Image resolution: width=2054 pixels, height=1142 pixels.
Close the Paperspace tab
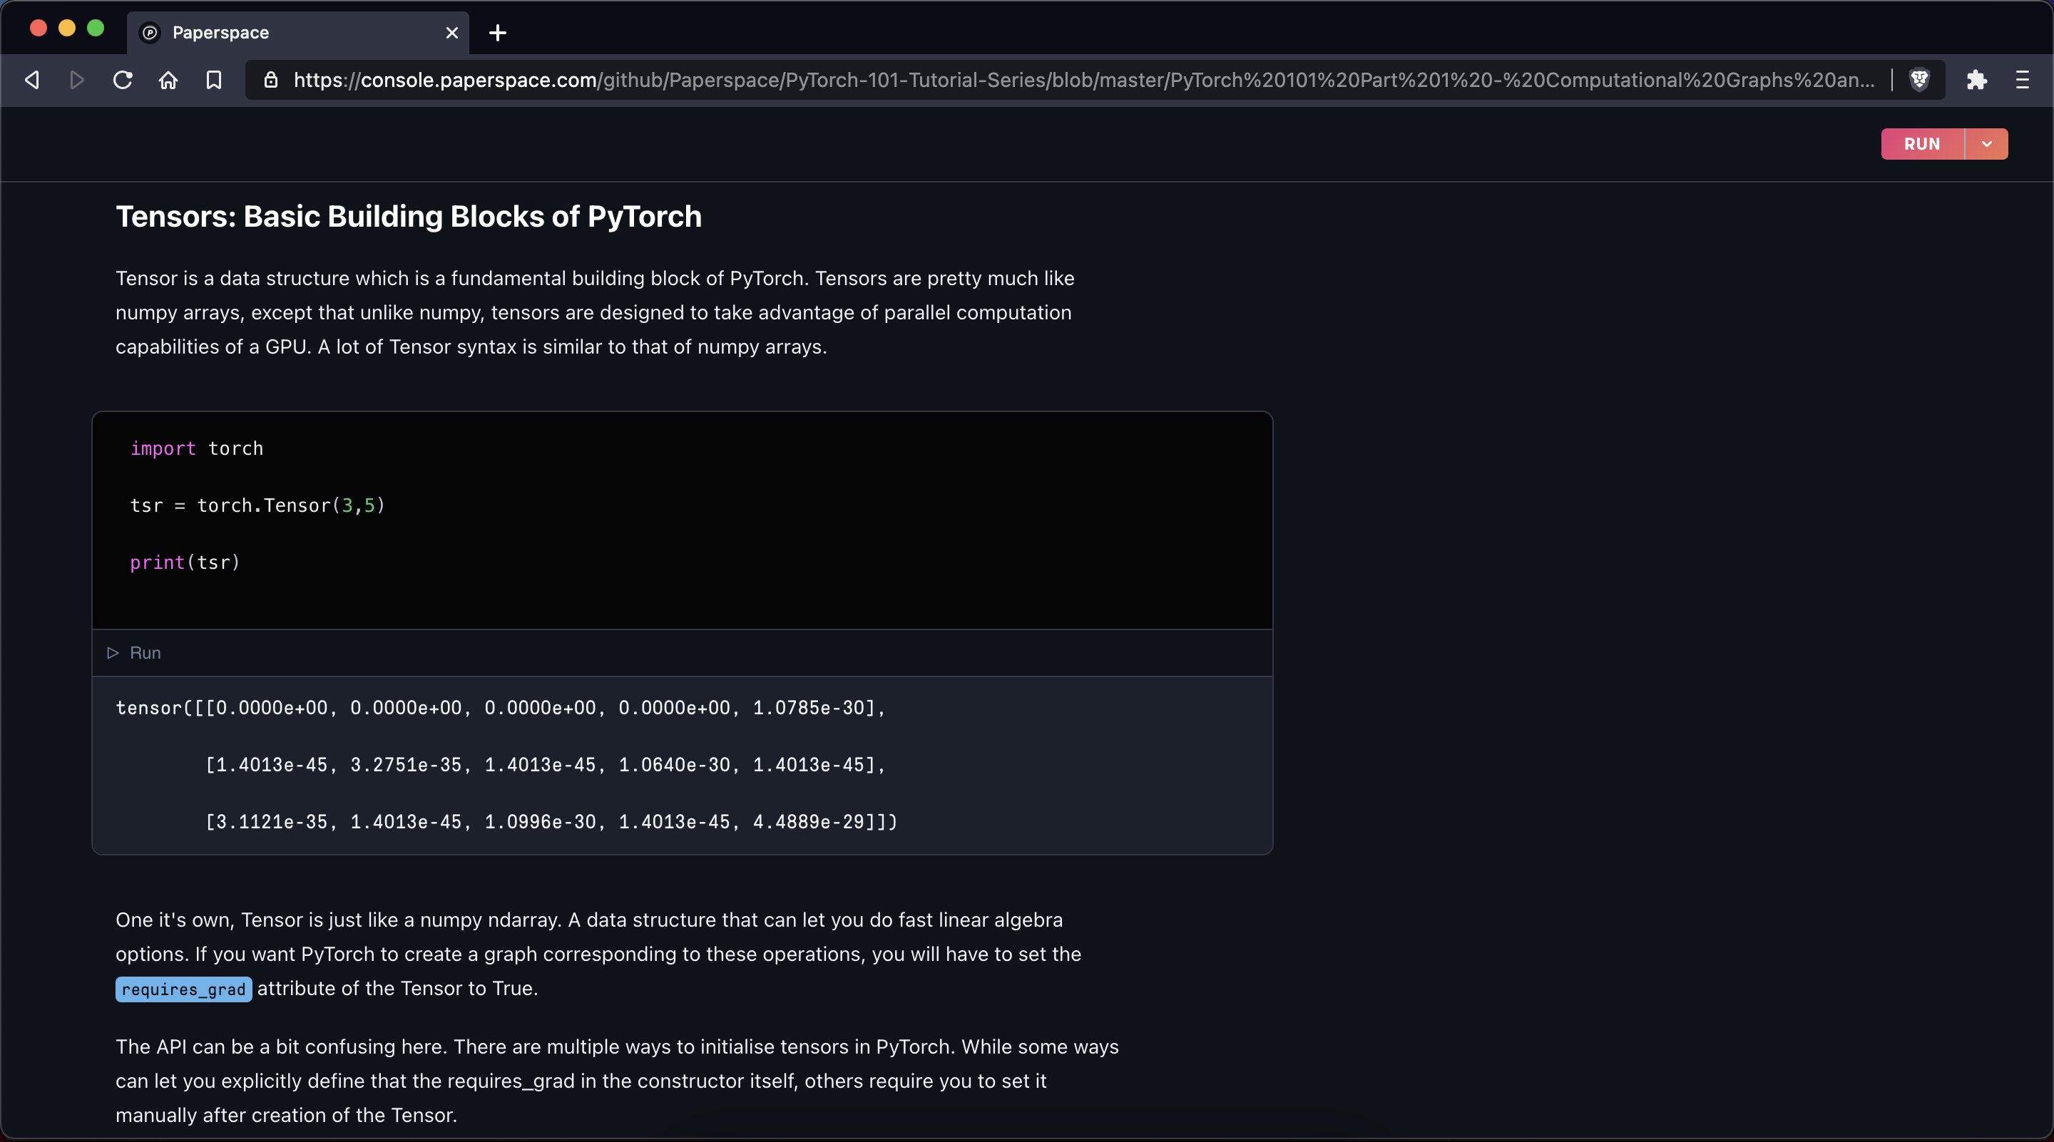(x=451, y=33)
